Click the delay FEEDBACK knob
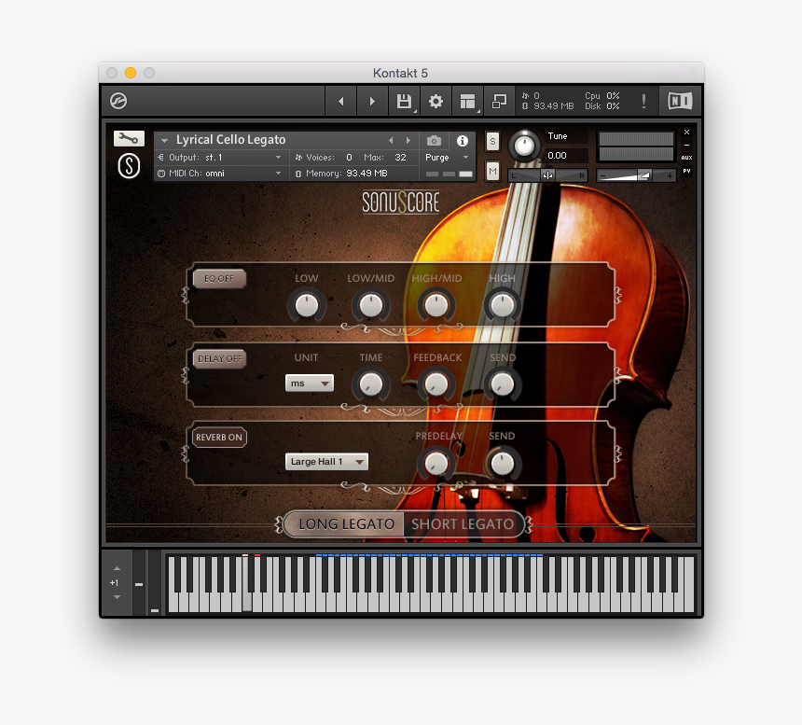 click(x=436, y=384)
